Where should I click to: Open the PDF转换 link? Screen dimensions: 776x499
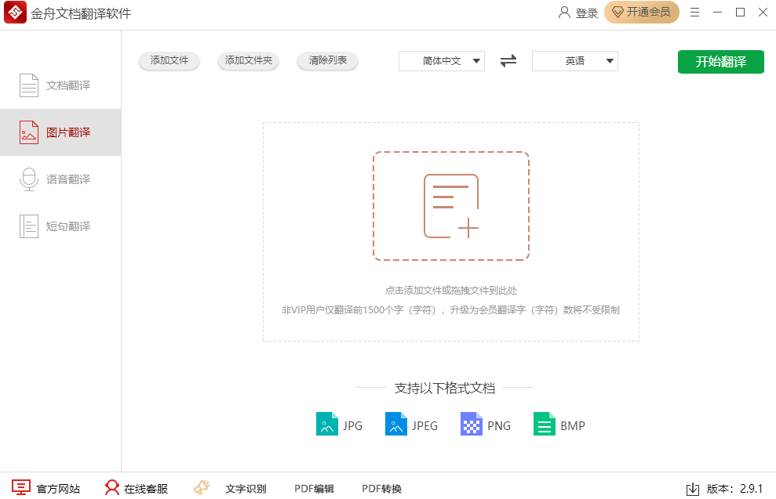(x=381, y=489)
